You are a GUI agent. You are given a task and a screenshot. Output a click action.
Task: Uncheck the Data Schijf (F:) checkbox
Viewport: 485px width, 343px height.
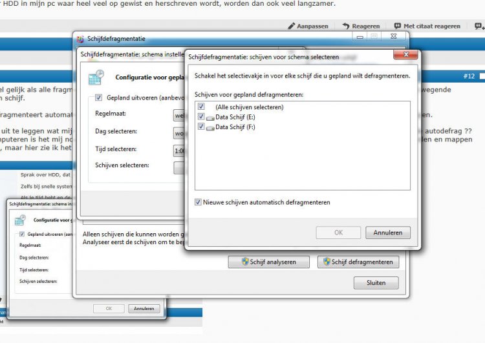[x=201, y=127]
